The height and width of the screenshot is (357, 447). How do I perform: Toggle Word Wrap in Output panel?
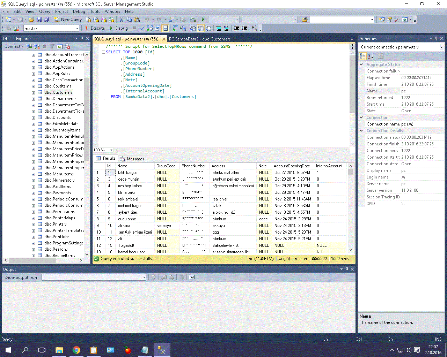(192, 277)
